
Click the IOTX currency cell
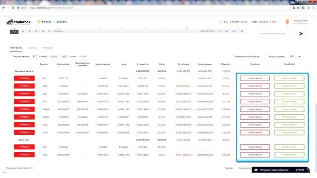45,133
